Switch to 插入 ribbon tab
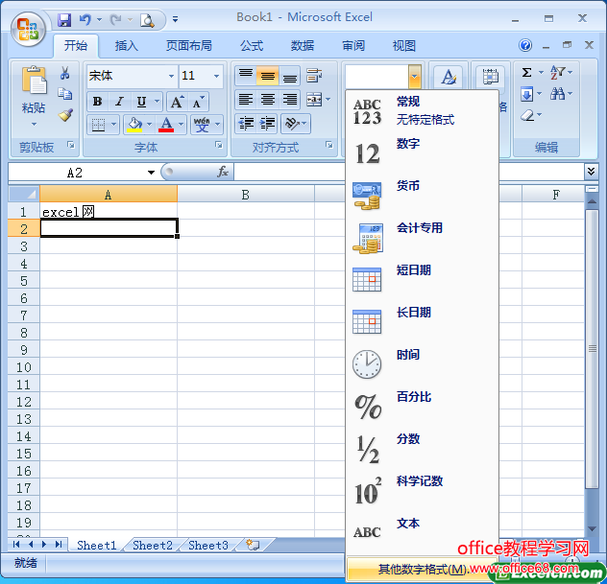The image size is (607, 584). (x=126, y=46)
